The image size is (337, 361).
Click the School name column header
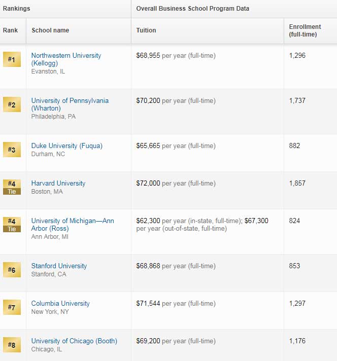coord(50,30)
